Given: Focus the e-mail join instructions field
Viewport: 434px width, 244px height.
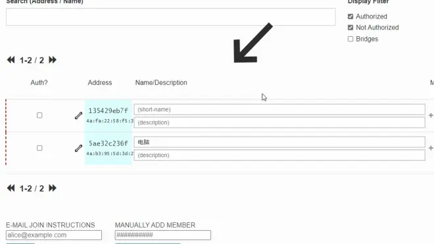Looking at the screenshot, I should click(54, 235).
